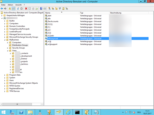Create a new organizational unit with the toolbar icon
Screen dimensions: 154x115
[56, 9]
